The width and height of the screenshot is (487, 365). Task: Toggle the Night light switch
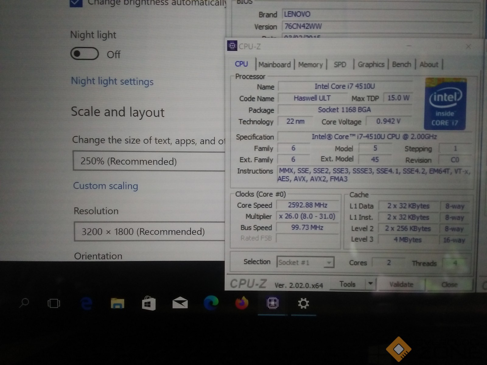[x=85, y=54]
